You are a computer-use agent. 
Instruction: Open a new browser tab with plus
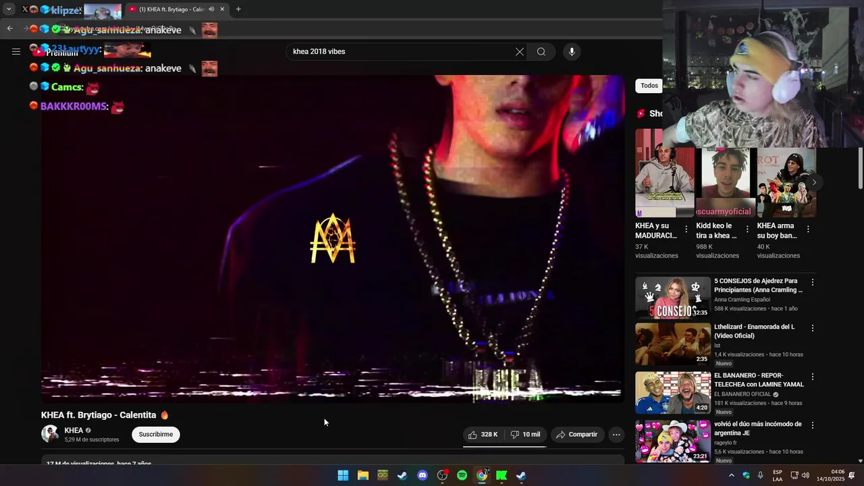coord(238,9)
